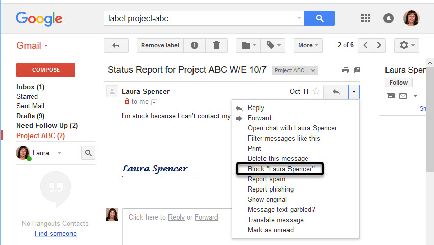Click the Remove label button
The width and height of the screenshot is (434, 245).
(x=160, y=45)
